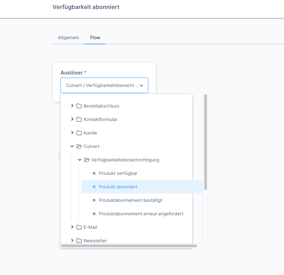
Task: Click the open Cutvert folder icon
Action: [x=79, y=146]
